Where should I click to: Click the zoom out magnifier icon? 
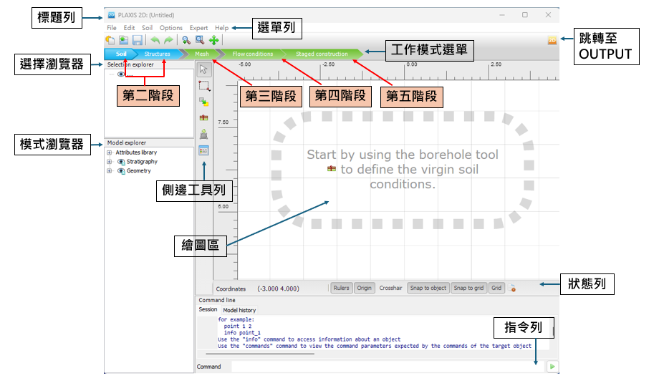click(x=186, y=40)
